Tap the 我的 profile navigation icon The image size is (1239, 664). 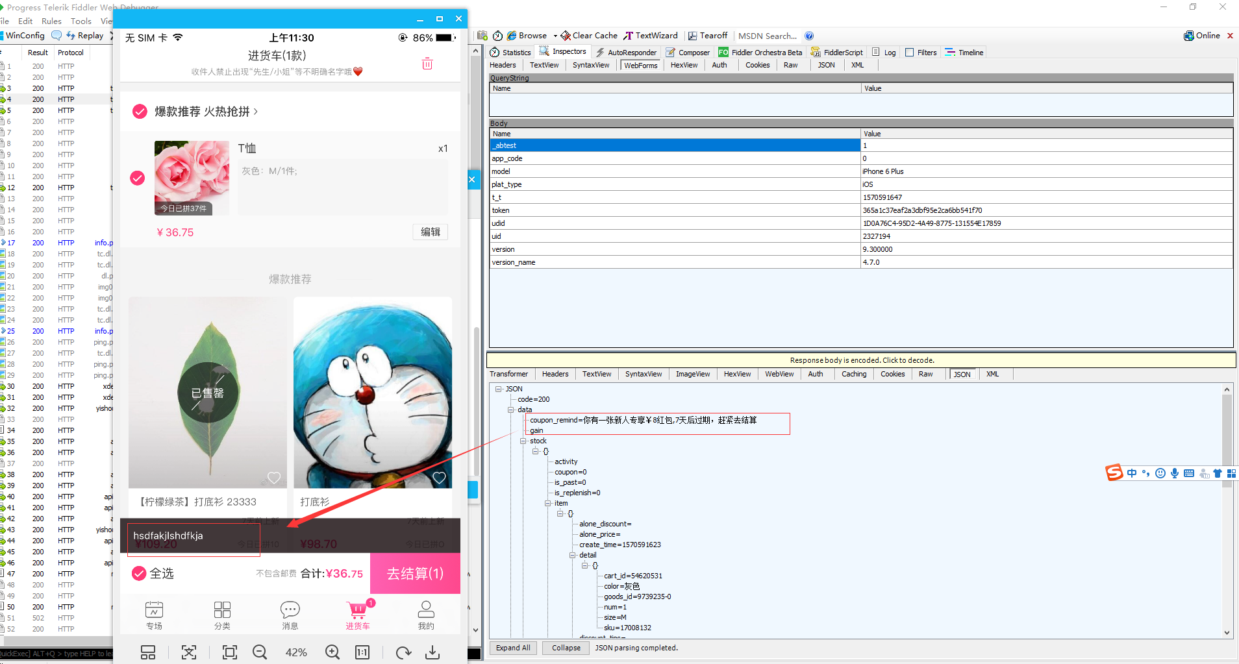tap(426, 615)
